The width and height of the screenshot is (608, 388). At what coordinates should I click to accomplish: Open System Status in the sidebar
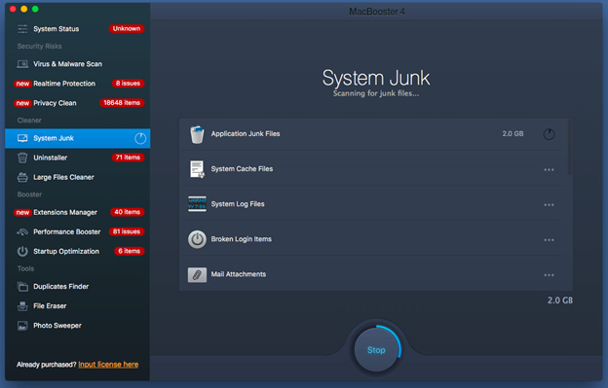78,29
